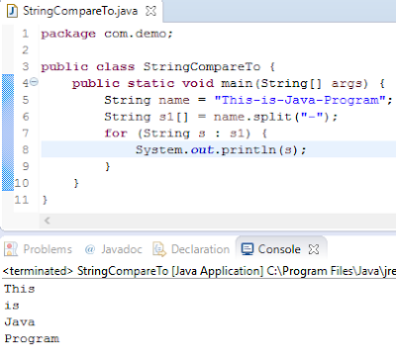Screen dimensions: 396x358
Task: Click the main method name on line 4
Action: pyautogui.click(x=237, y=83)
